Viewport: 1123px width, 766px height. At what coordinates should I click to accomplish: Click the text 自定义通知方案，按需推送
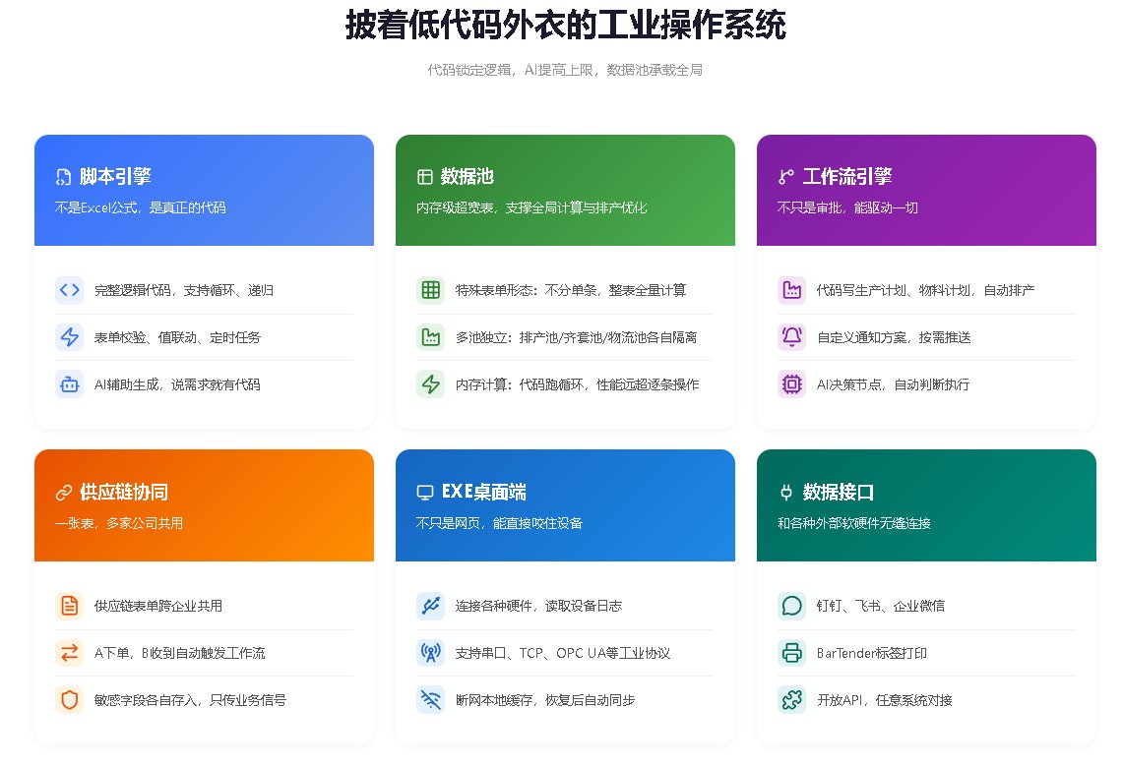(894, 337)
